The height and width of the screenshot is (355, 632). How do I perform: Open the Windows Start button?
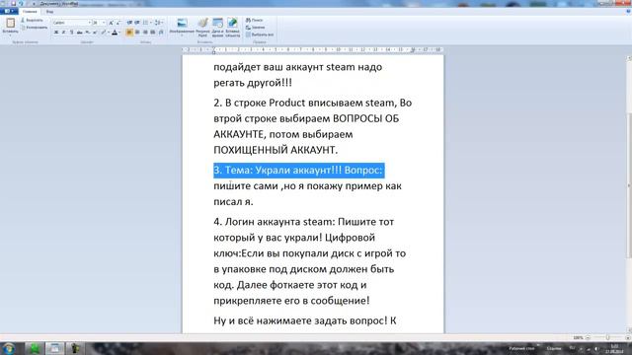[x=8, y=348]
